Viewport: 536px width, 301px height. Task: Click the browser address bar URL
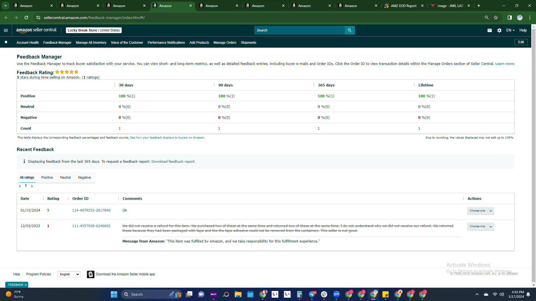pyautogui.click(x=94, y=18)
